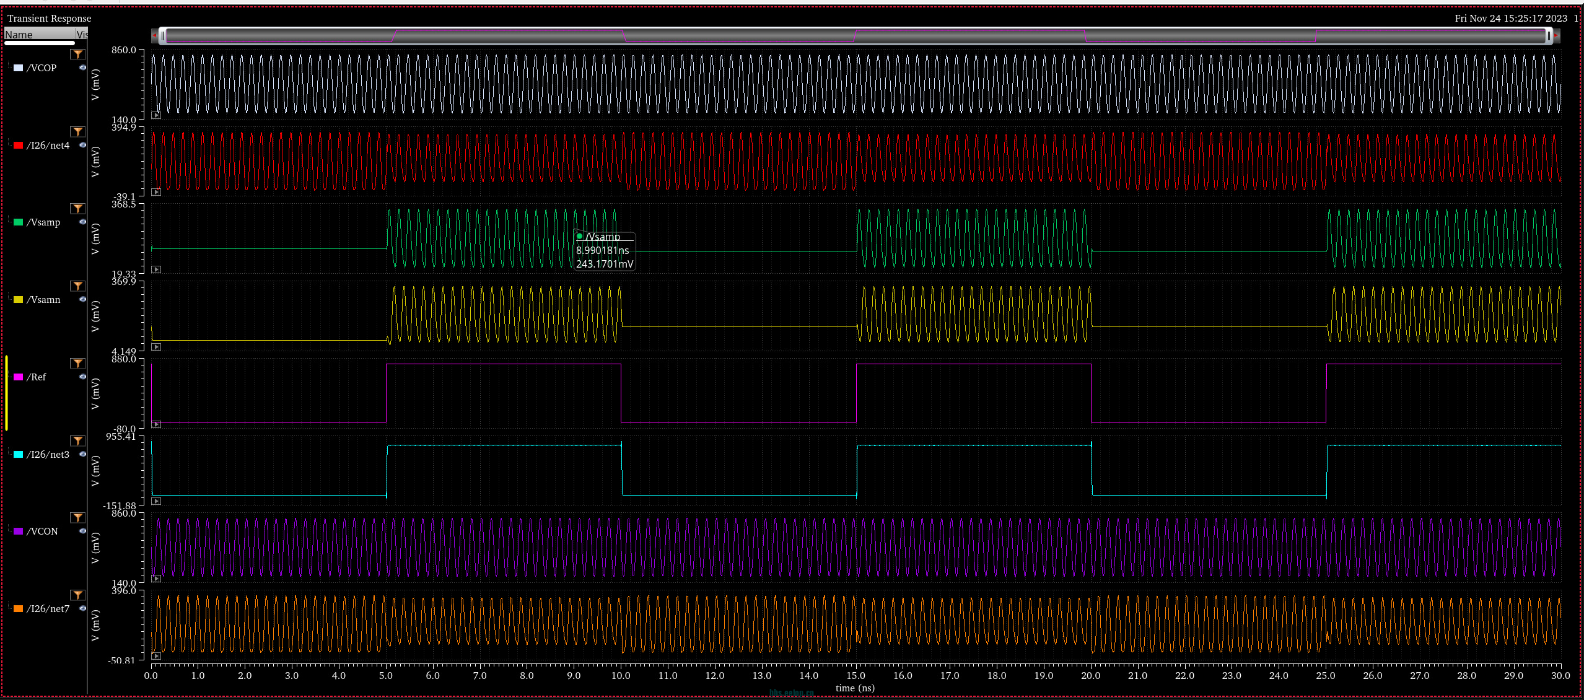Hide the /Vsamp trace via eye icon
This screenshot has height=700, width=1584.
tap(82, 222)
